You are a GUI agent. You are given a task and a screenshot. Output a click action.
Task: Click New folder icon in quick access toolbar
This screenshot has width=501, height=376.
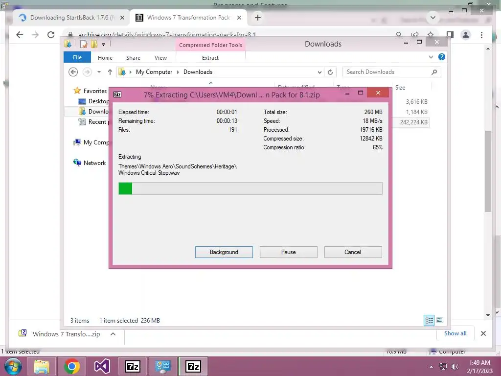click(94, 44)
